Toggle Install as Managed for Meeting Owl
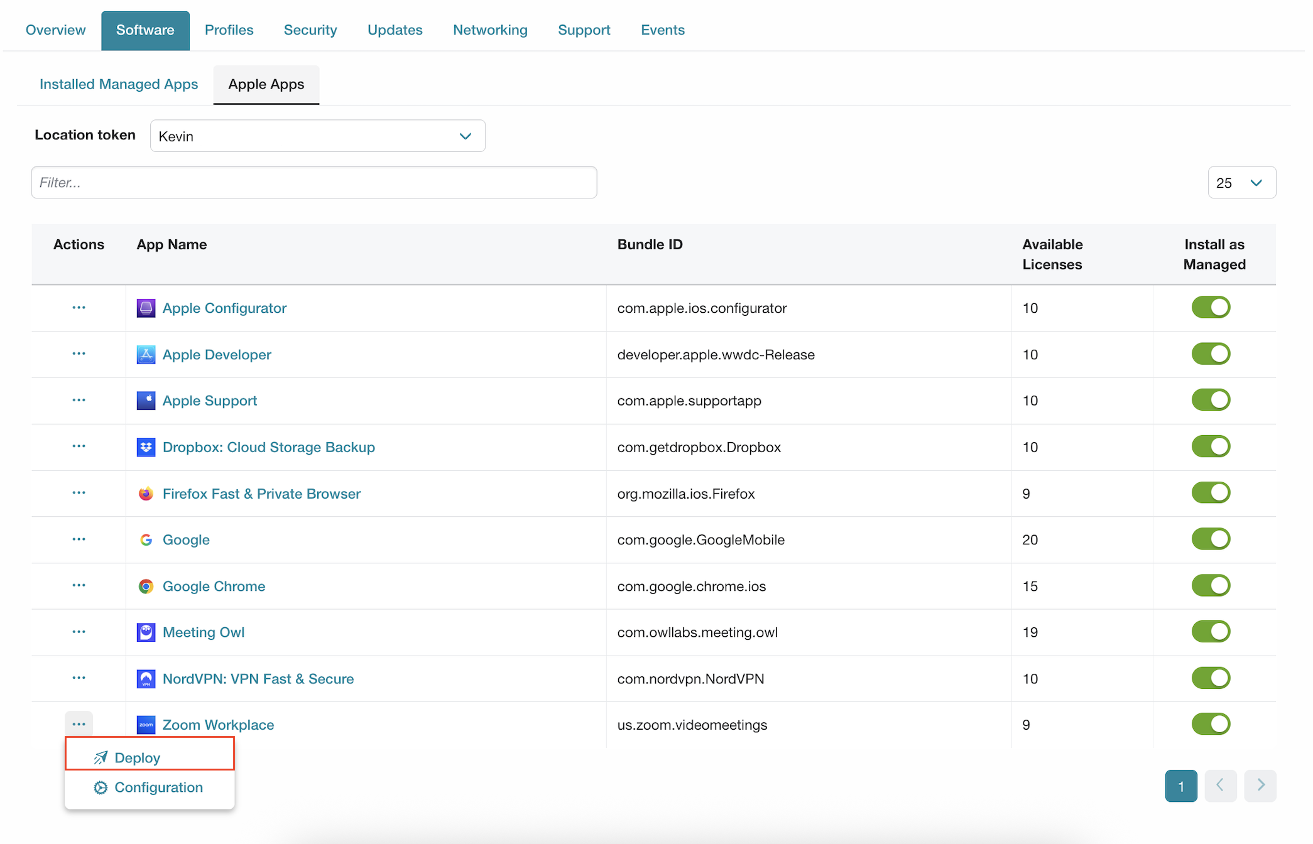1313x844 pixels. [x=1211, y=632]
